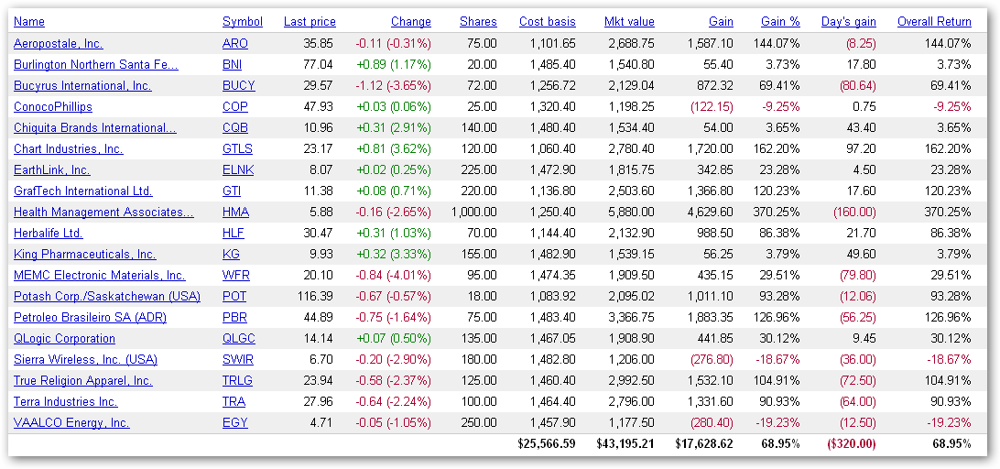Select total day's gain ($320.00)
The width and height of the screenshot is (1000, 469).
point(851,443)
